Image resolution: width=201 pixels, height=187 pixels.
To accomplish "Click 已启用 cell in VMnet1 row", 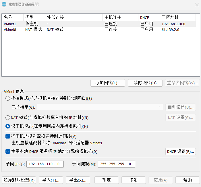I will (147, 24).
